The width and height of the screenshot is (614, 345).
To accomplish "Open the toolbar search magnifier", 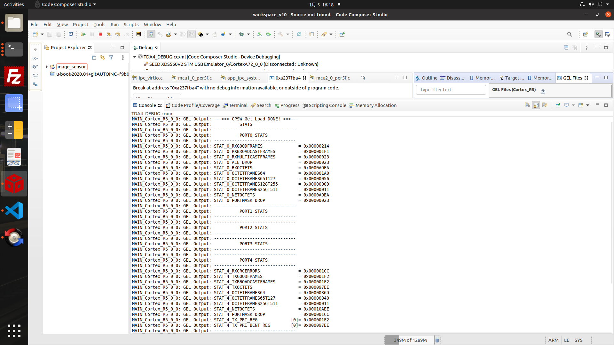I will click(570, 34).
